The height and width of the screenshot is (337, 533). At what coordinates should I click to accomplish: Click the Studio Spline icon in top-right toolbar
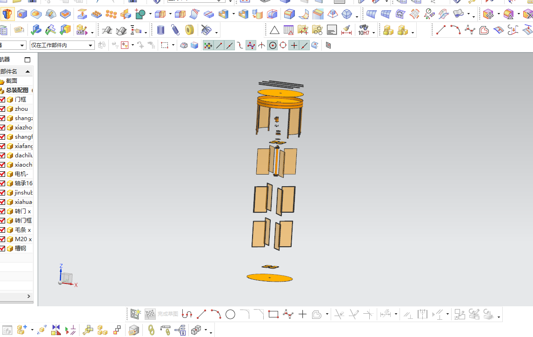(x=470, y=30)
